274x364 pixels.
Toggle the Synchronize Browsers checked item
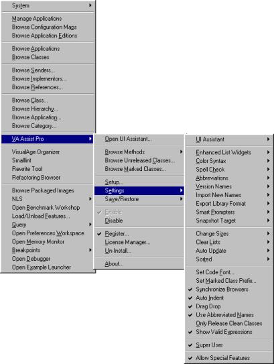pos(229,289)
